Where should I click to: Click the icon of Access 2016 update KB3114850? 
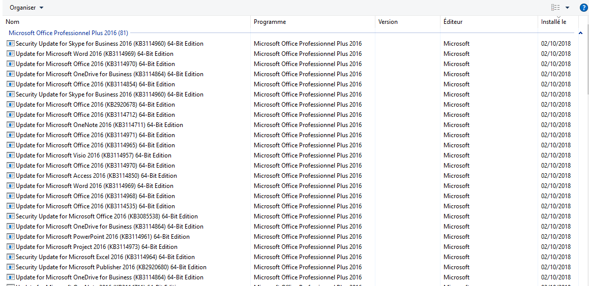coord(11,175)
